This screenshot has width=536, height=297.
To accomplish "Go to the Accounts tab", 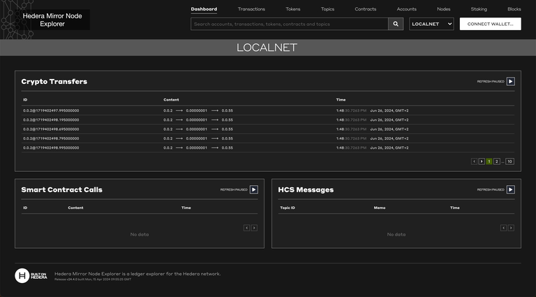I will [x=406, y=9].
